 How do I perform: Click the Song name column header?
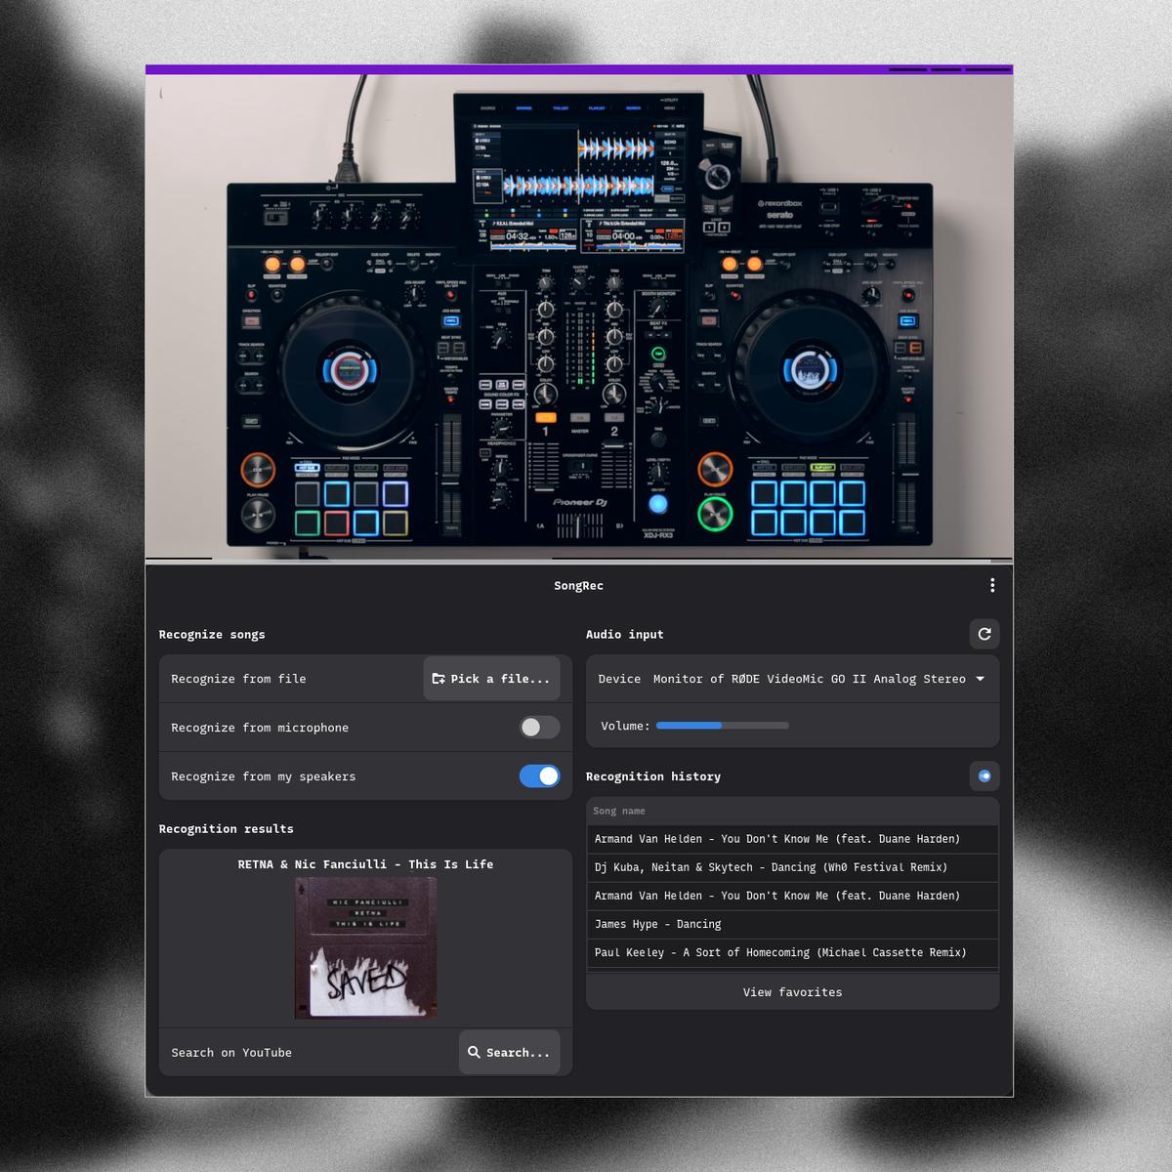619,812
